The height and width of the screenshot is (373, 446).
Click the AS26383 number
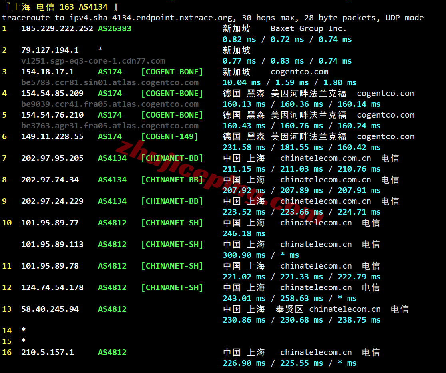click(114, 28)
